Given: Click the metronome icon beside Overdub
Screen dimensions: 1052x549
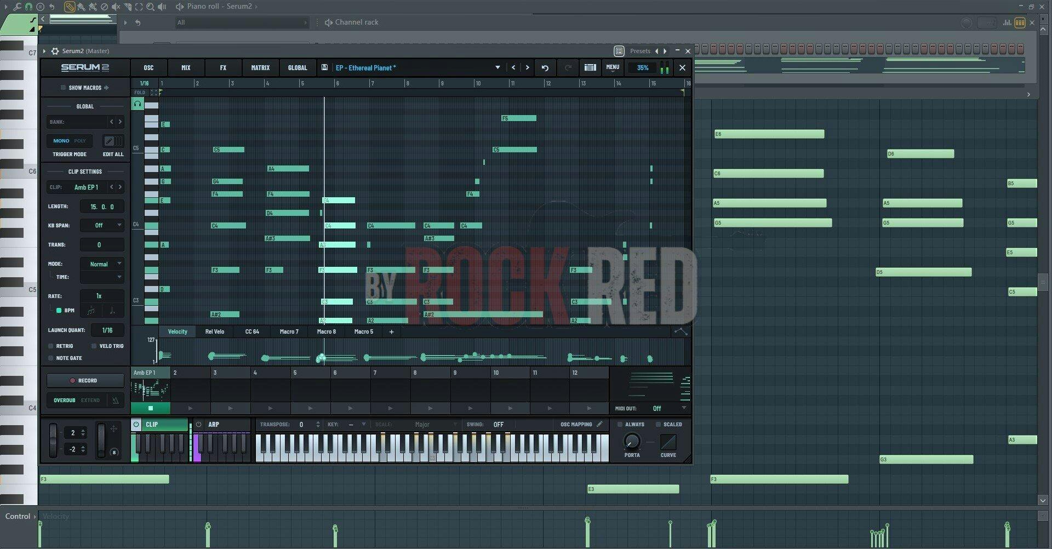Looking at the screenshot, I should [x=115, y=401].
